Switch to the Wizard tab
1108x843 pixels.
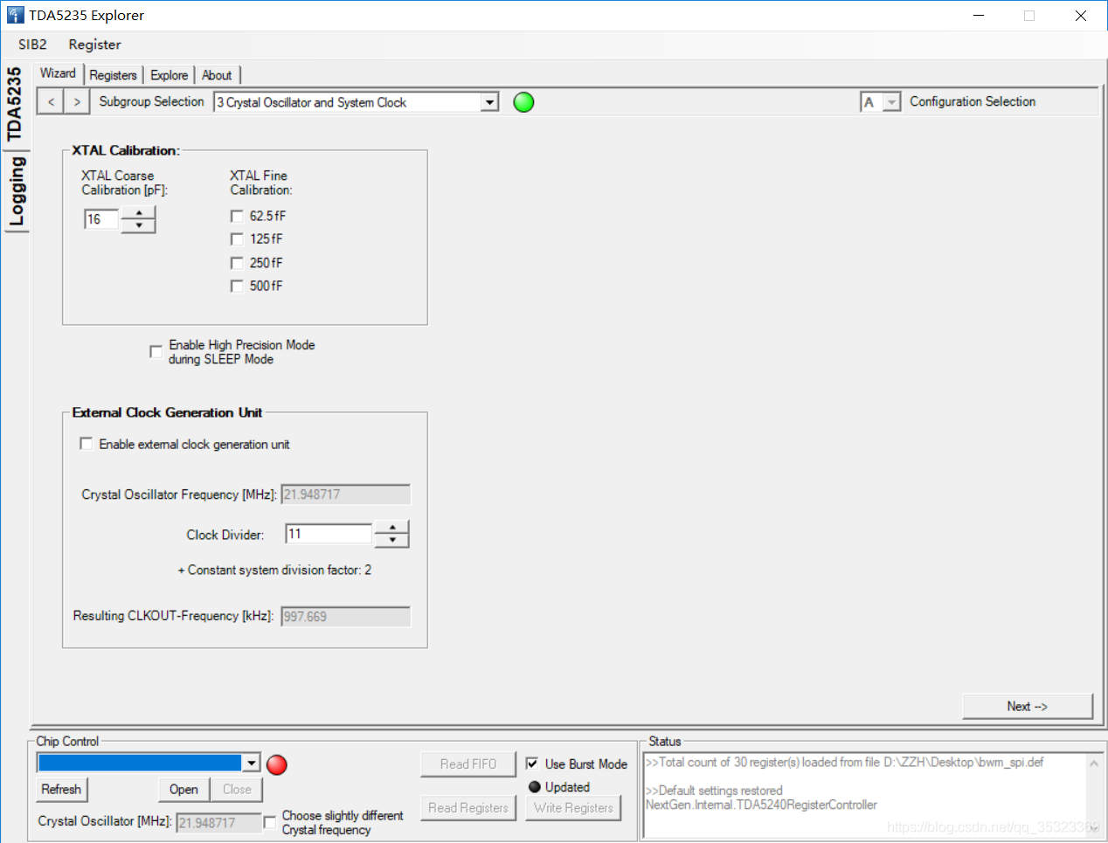click(x=58, y=73)
